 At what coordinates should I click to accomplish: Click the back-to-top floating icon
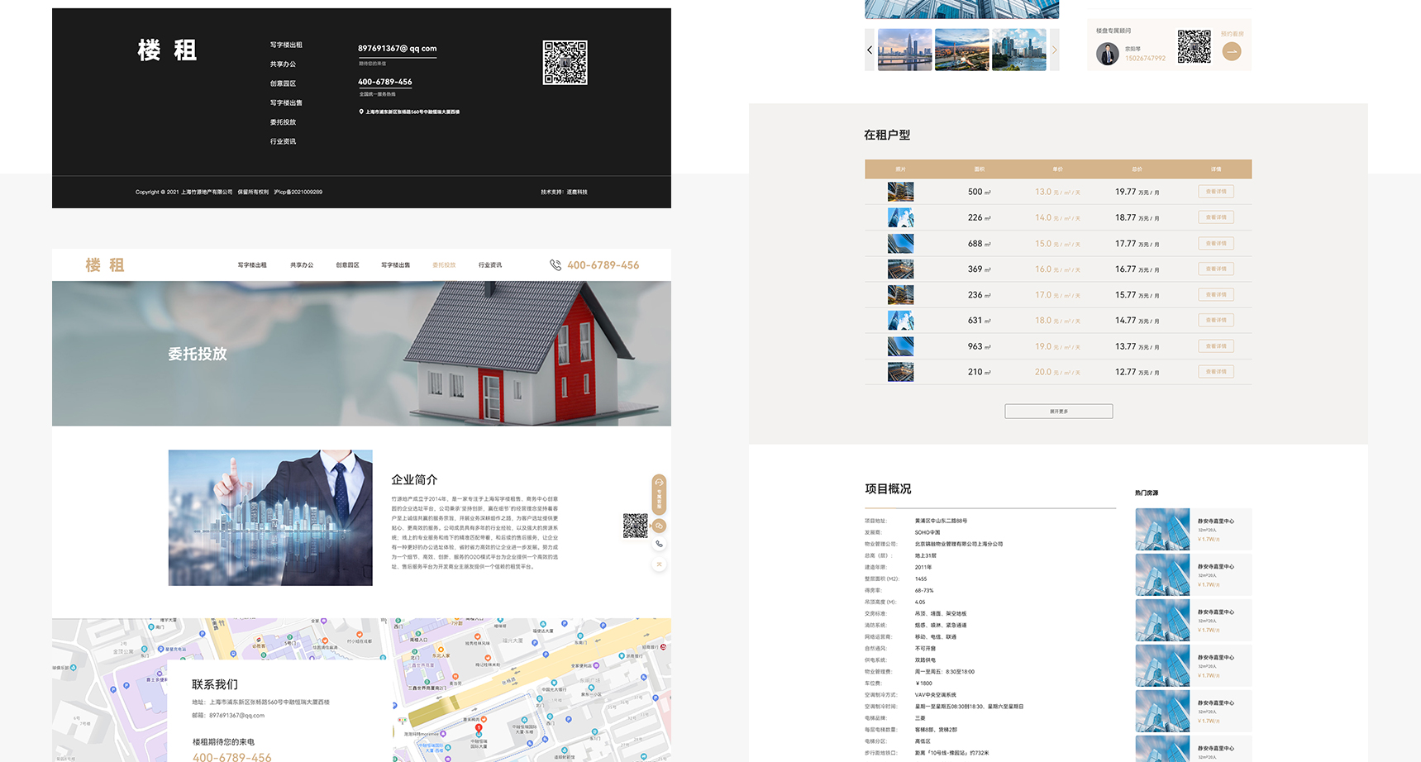tap(659, 564)
